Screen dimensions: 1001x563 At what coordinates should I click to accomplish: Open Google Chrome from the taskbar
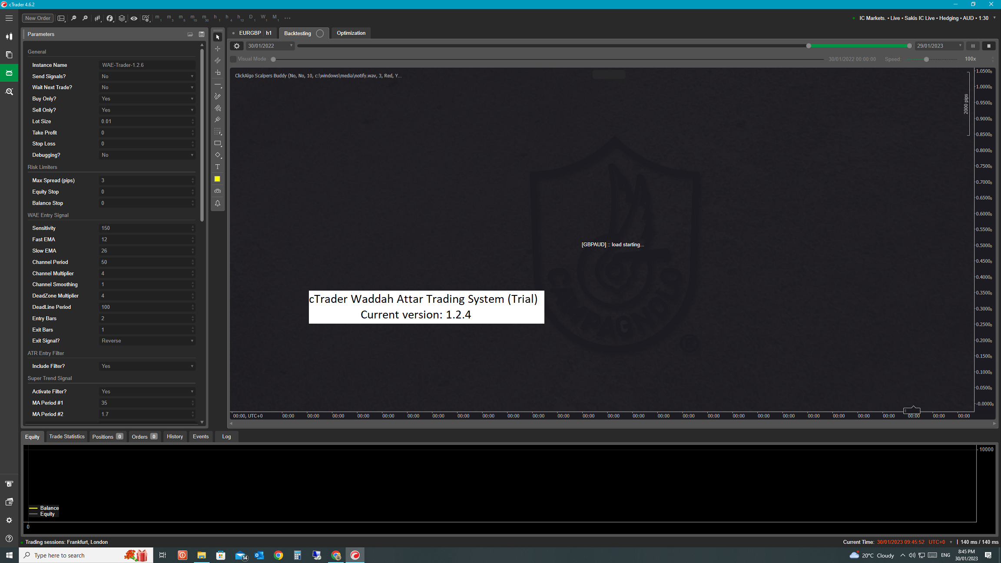[x=278, y=555]
